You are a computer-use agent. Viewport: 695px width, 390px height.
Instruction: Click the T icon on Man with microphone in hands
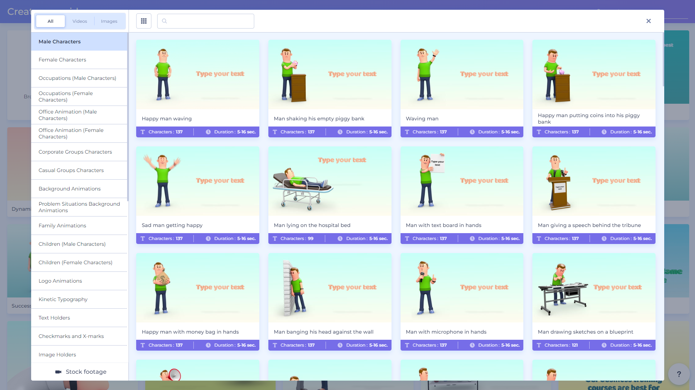pos(407,345)
